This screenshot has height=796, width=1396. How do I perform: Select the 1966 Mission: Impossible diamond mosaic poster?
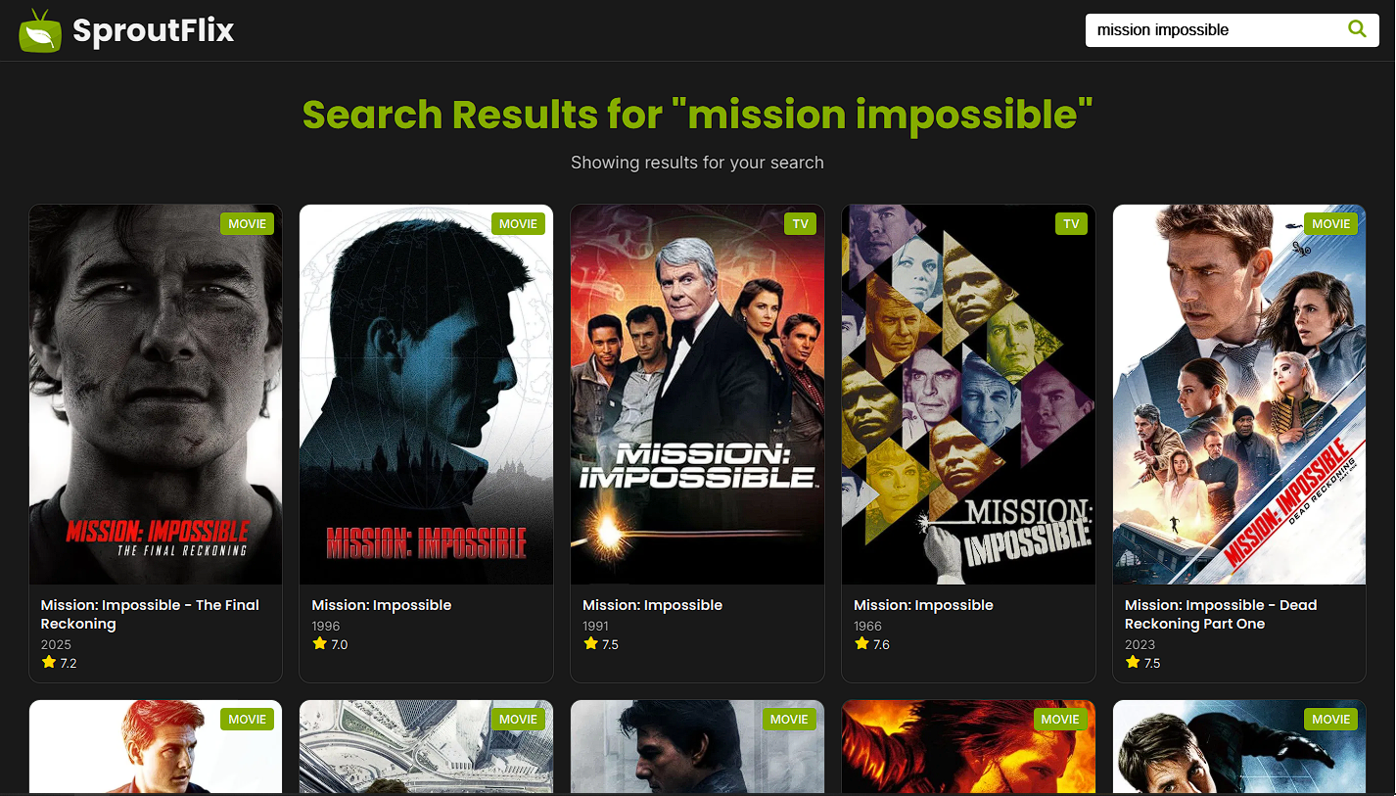[x=968, y=395]
